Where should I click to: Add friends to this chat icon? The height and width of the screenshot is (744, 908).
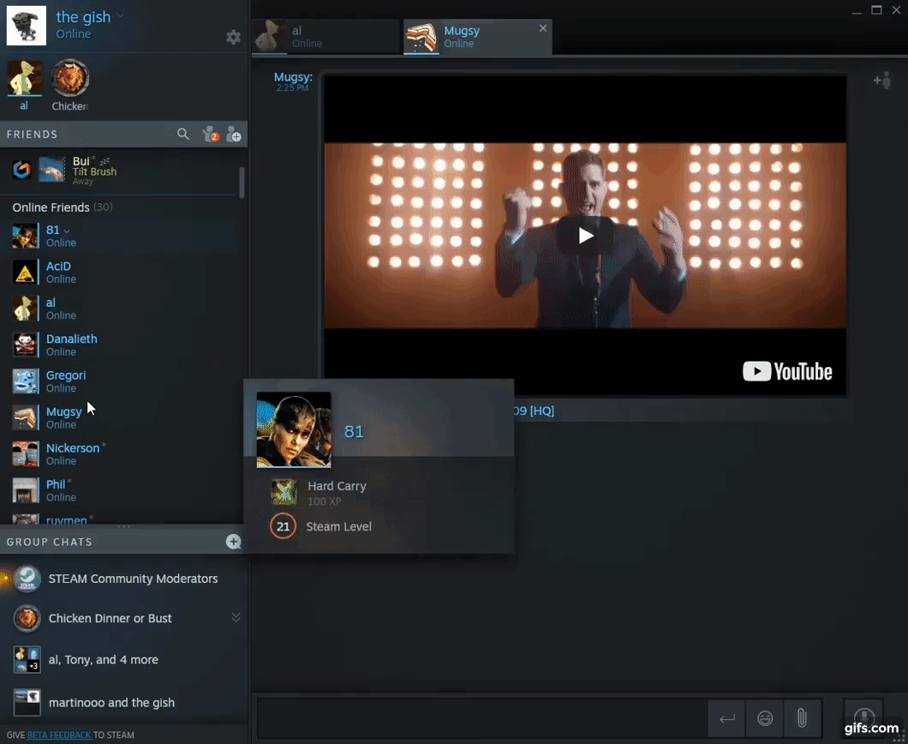(881, 81)
